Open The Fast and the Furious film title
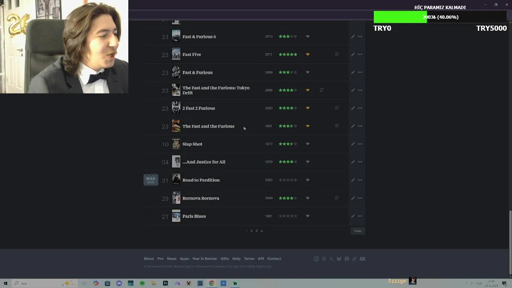This screenshot has height=288, width=512. [x=208, y=126]
